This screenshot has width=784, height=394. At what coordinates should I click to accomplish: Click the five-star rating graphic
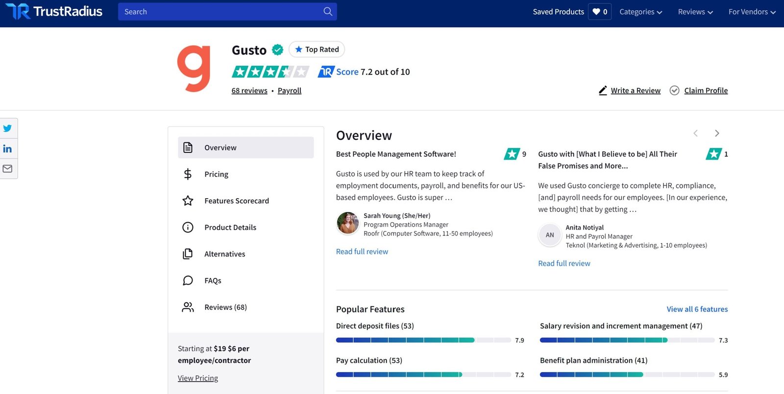click(270, 72)
